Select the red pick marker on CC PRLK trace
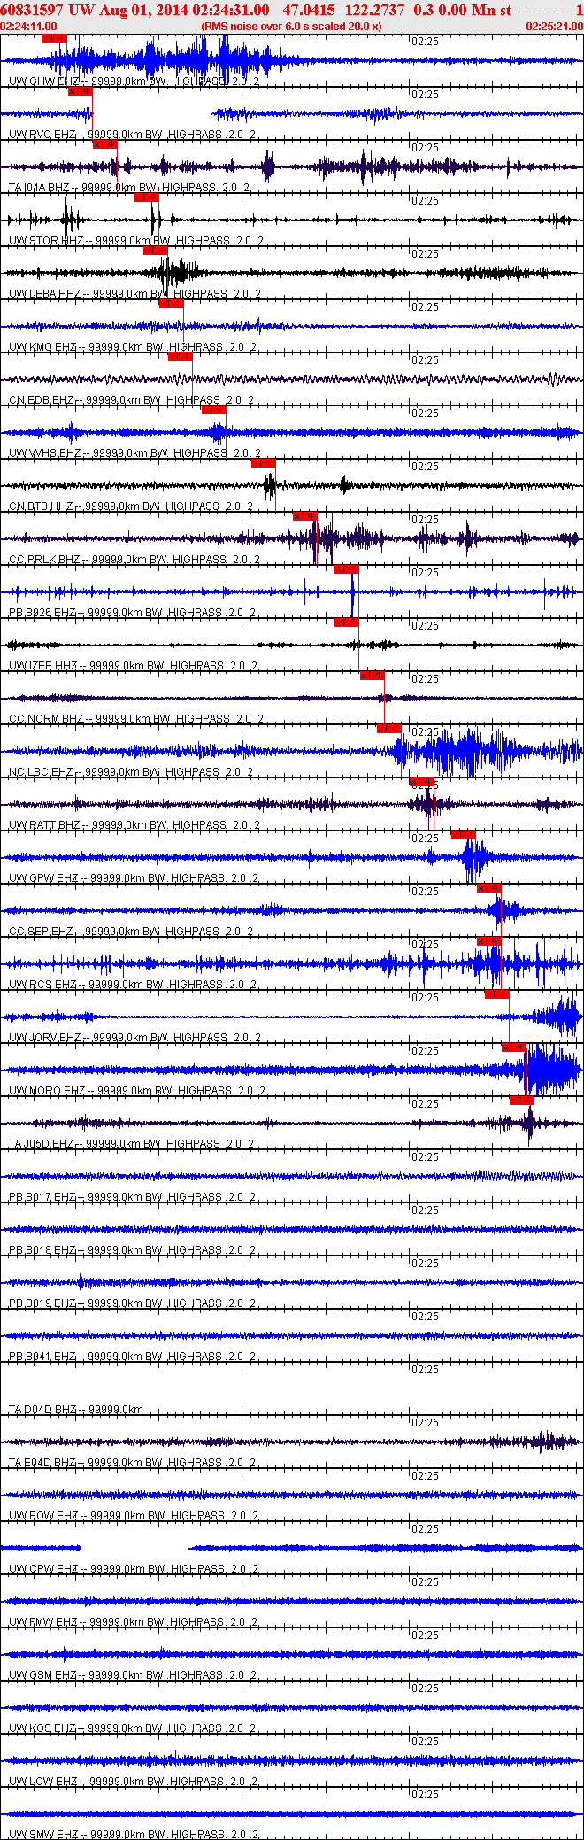The height and width of the screenshot is (1840, 584). pyautogui.click(x=304, y=516)
